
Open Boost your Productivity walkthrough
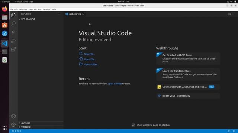[x=188, y=96]
